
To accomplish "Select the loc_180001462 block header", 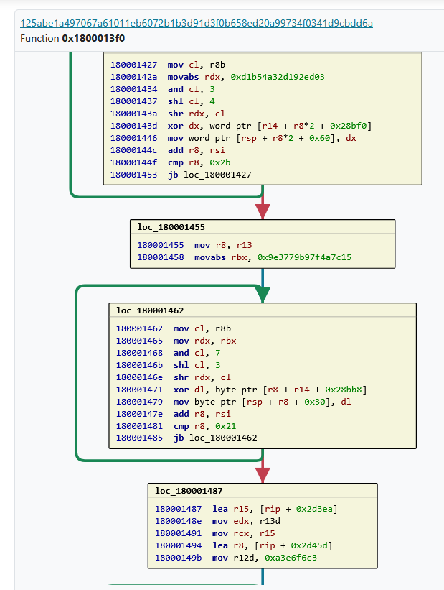I will tap(150, 310).
